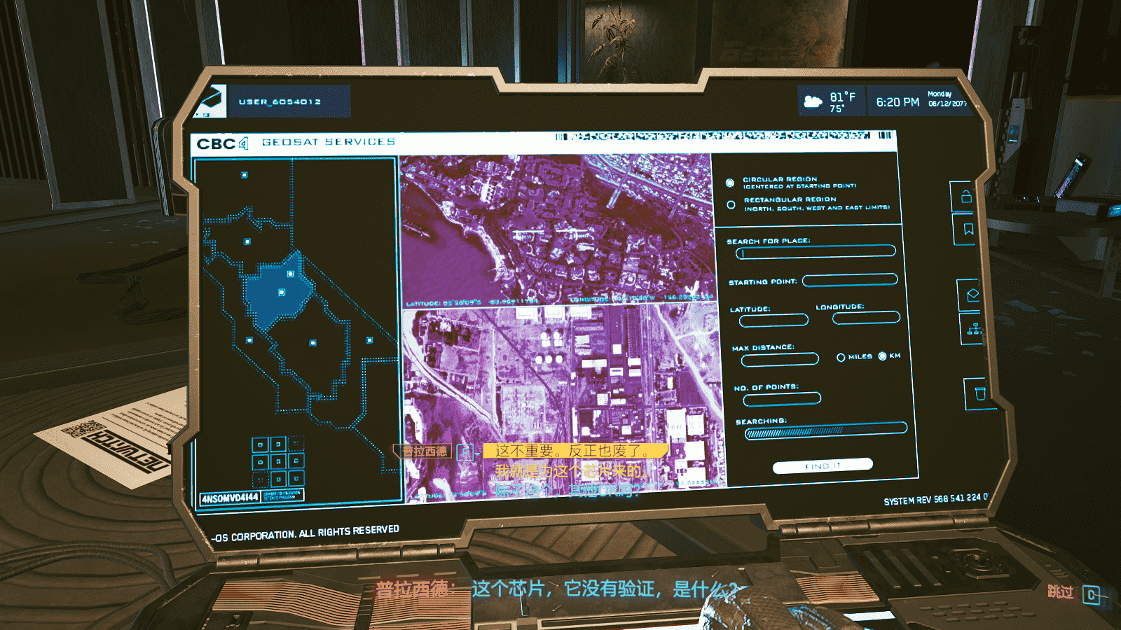Click the trash bin icon on the sidebar

point(980,393)
